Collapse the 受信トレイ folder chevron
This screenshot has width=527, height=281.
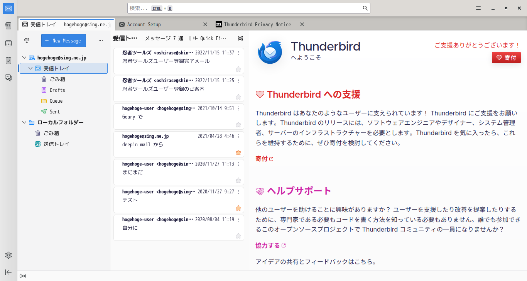pos(30,68)
